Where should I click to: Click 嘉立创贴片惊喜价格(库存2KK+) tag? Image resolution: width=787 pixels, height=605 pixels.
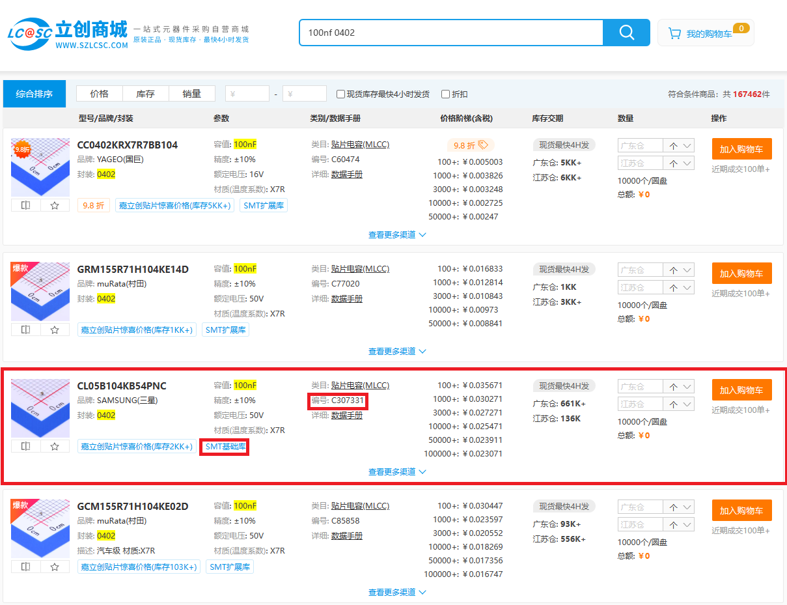[137, 446]
